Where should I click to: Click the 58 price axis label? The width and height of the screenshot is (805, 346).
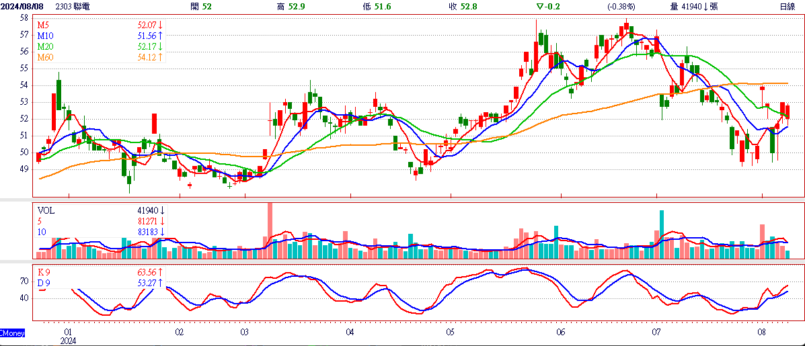click(x=23, y=17)
